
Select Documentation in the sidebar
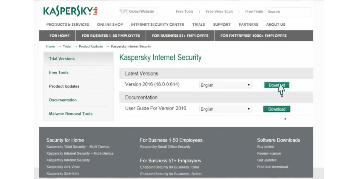coord(63,100)
